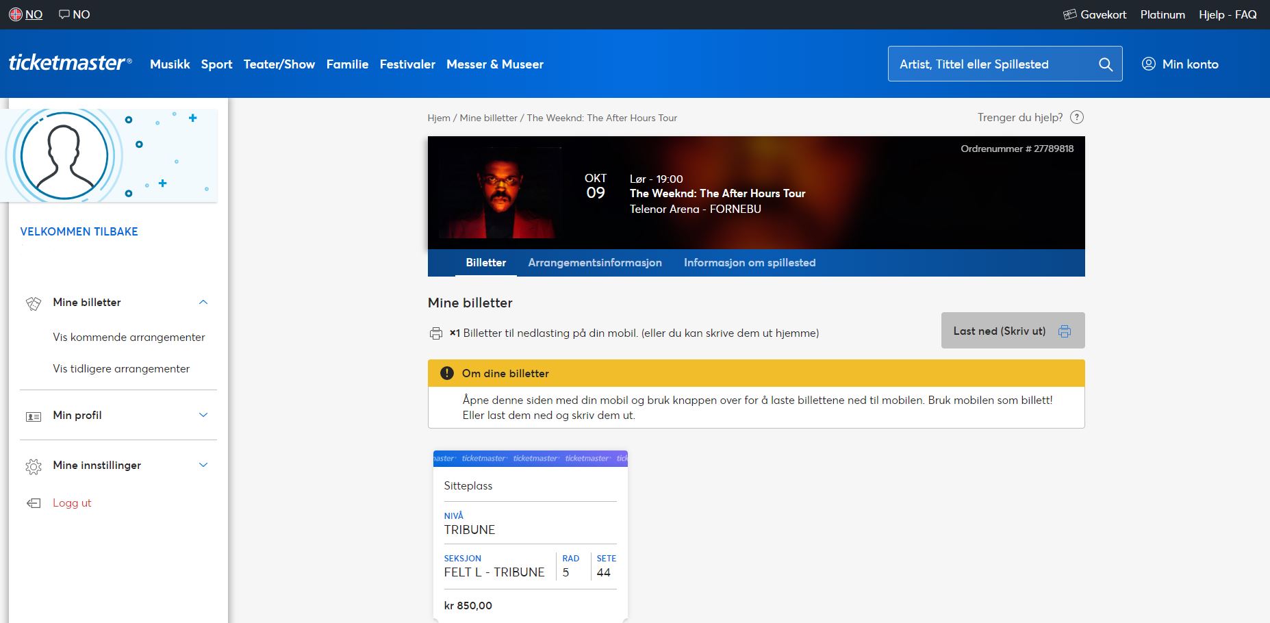Open Vis tidligere arrangementer
The image size is (1270, 623).
click(x=121, y=368)
